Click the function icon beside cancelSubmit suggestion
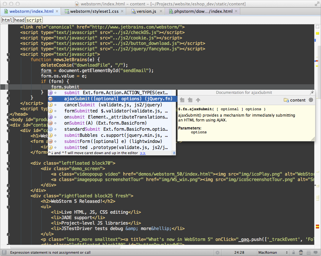The image size is (321, 256). [50, 105]
